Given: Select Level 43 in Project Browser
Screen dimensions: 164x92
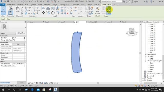Looking at the screenshot, I should [x=152, y=50].
